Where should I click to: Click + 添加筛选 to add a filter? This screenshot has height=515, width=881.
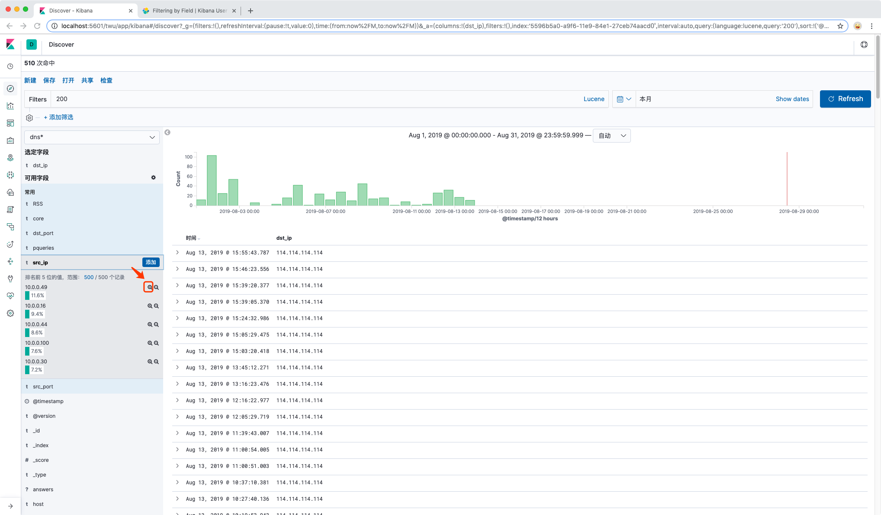[x=58, y=118]
